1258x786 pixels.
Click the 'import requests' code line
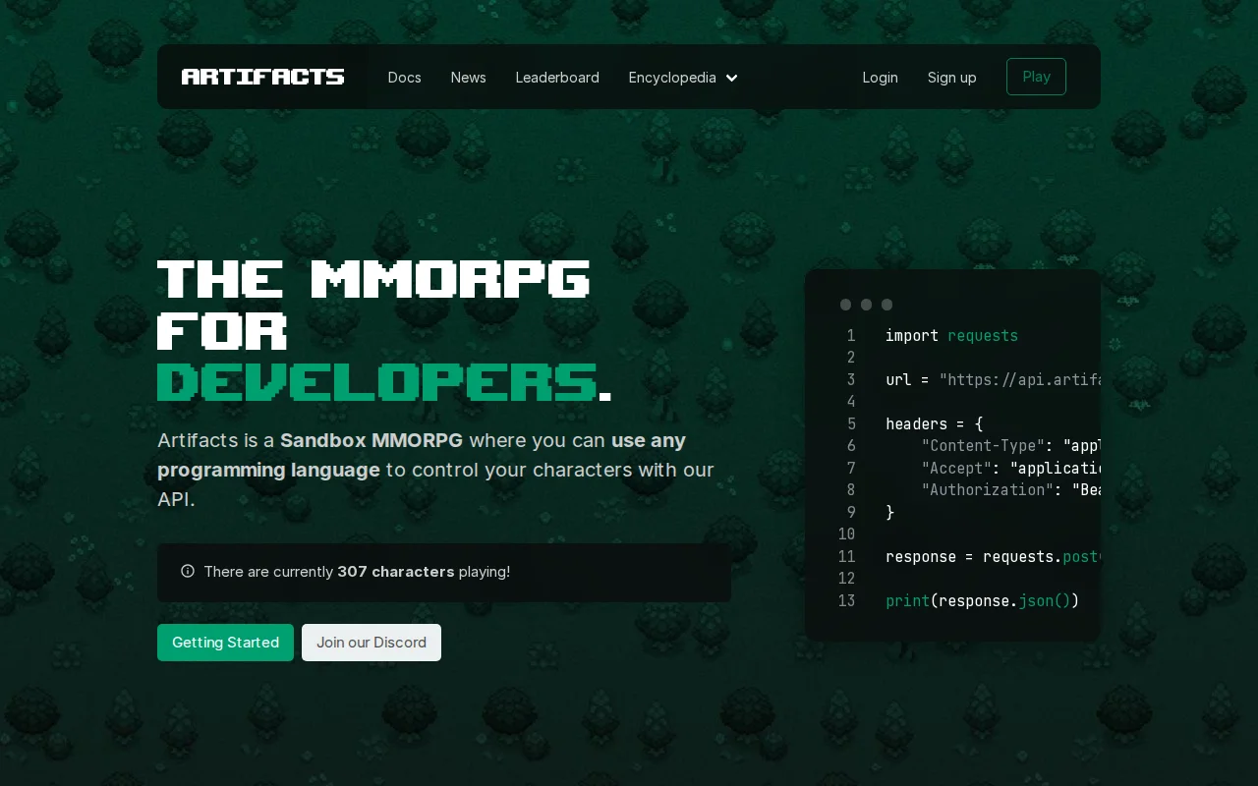point(951,336)
